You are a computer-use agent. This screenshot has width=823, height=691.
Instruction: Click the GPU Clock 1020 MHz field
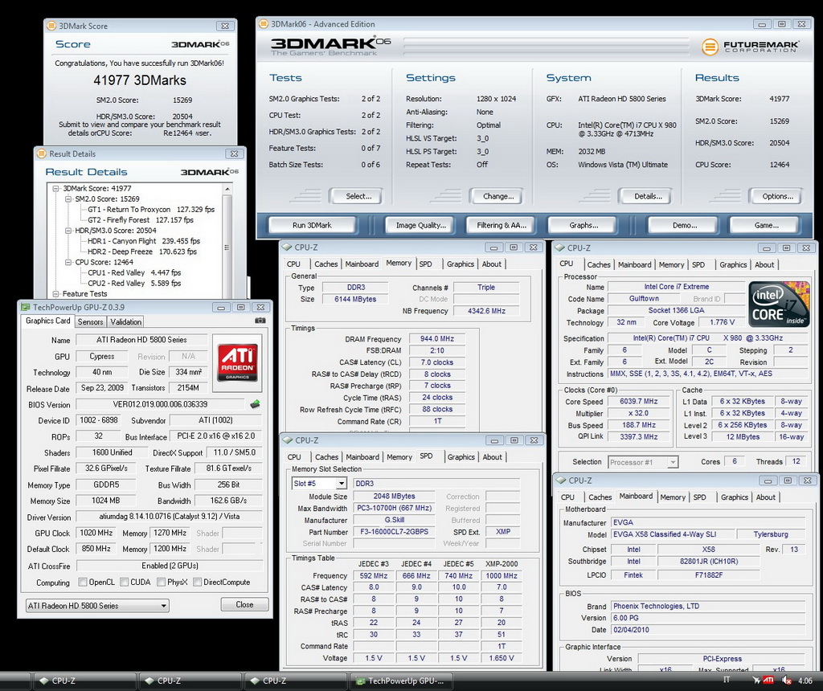[96, 533]
